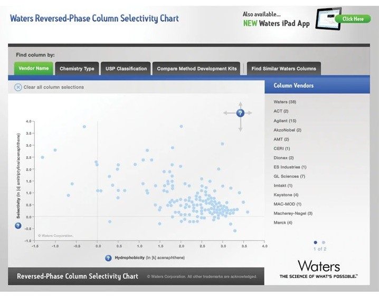Switch to the Chemistry Type tab
This screenshot has width=379, height=296.
pos(77,69)
